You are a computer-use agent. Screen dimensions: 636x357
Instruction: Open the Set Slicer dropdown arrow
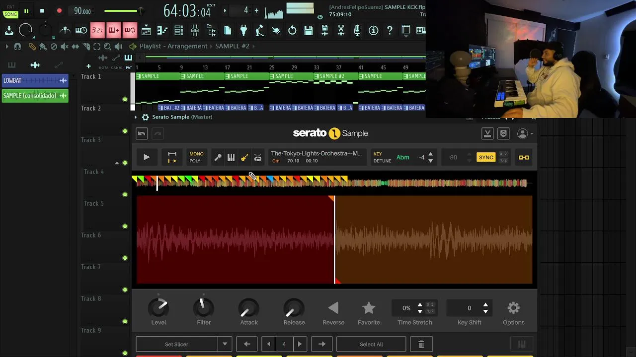225,344
